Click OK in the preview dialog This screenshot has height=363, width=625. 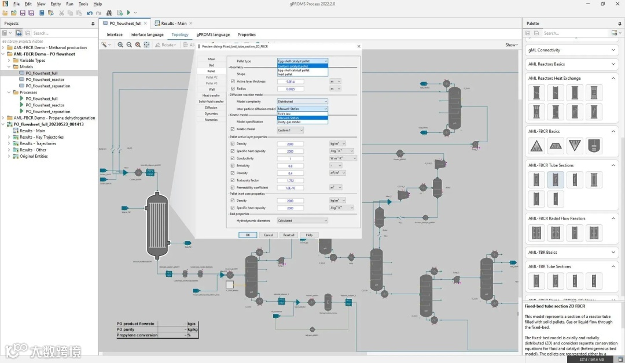(248, 235)
